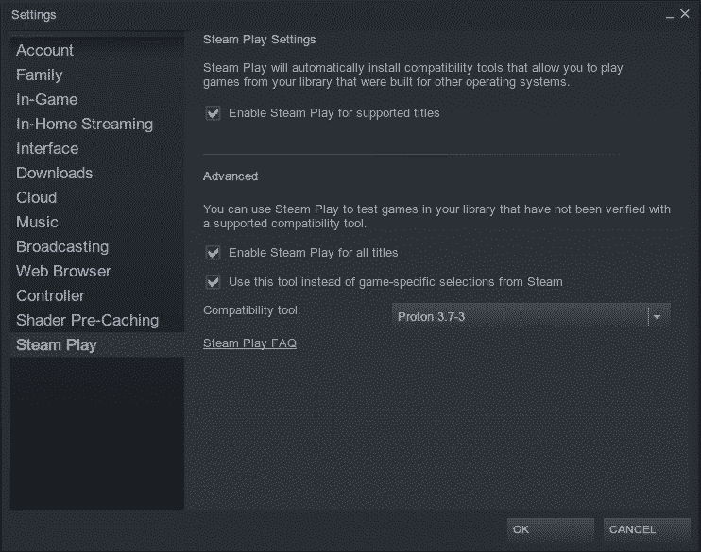Select the Interface category

coord(47,148)
